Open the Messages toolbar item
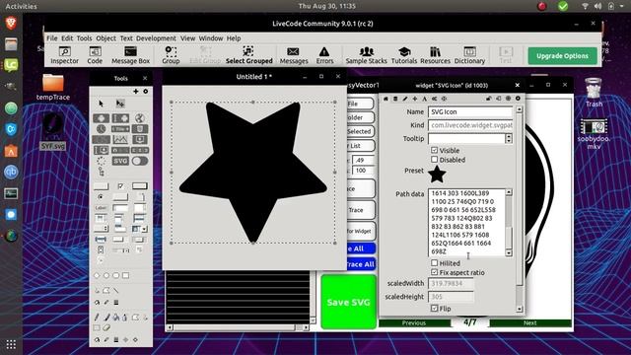The image size is (631, 355). click(x=294, y=55)
